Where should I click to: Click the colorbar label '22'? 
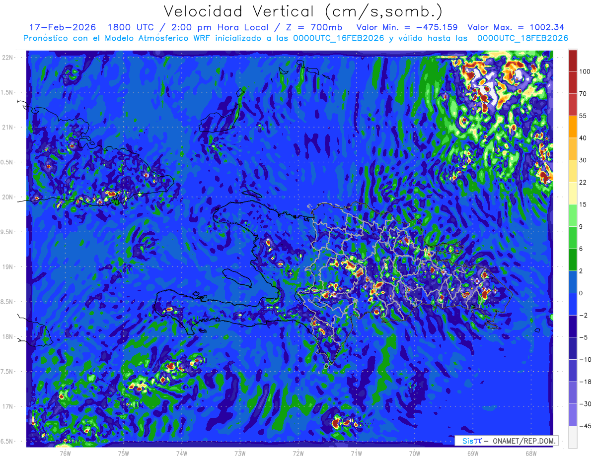[583, 182]
